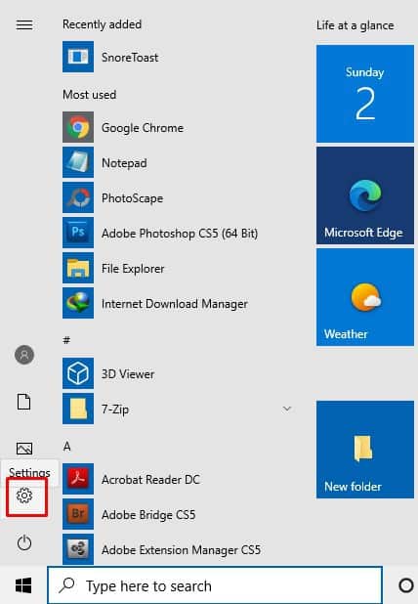418x604 pixels.
Task: Open Pictures from sidebar image icon
Action: [24, 449]
